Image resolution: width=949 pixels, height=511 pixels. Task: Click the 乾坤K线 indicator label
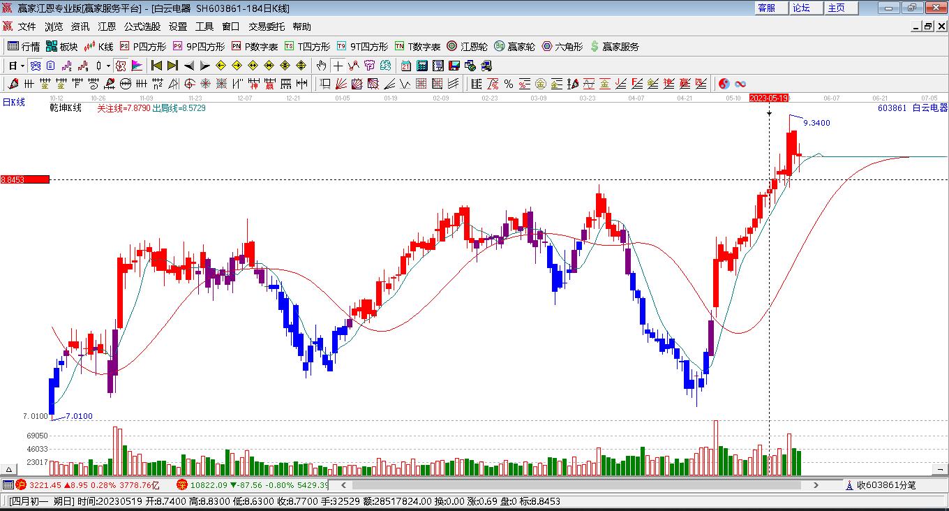pos(66,108)
